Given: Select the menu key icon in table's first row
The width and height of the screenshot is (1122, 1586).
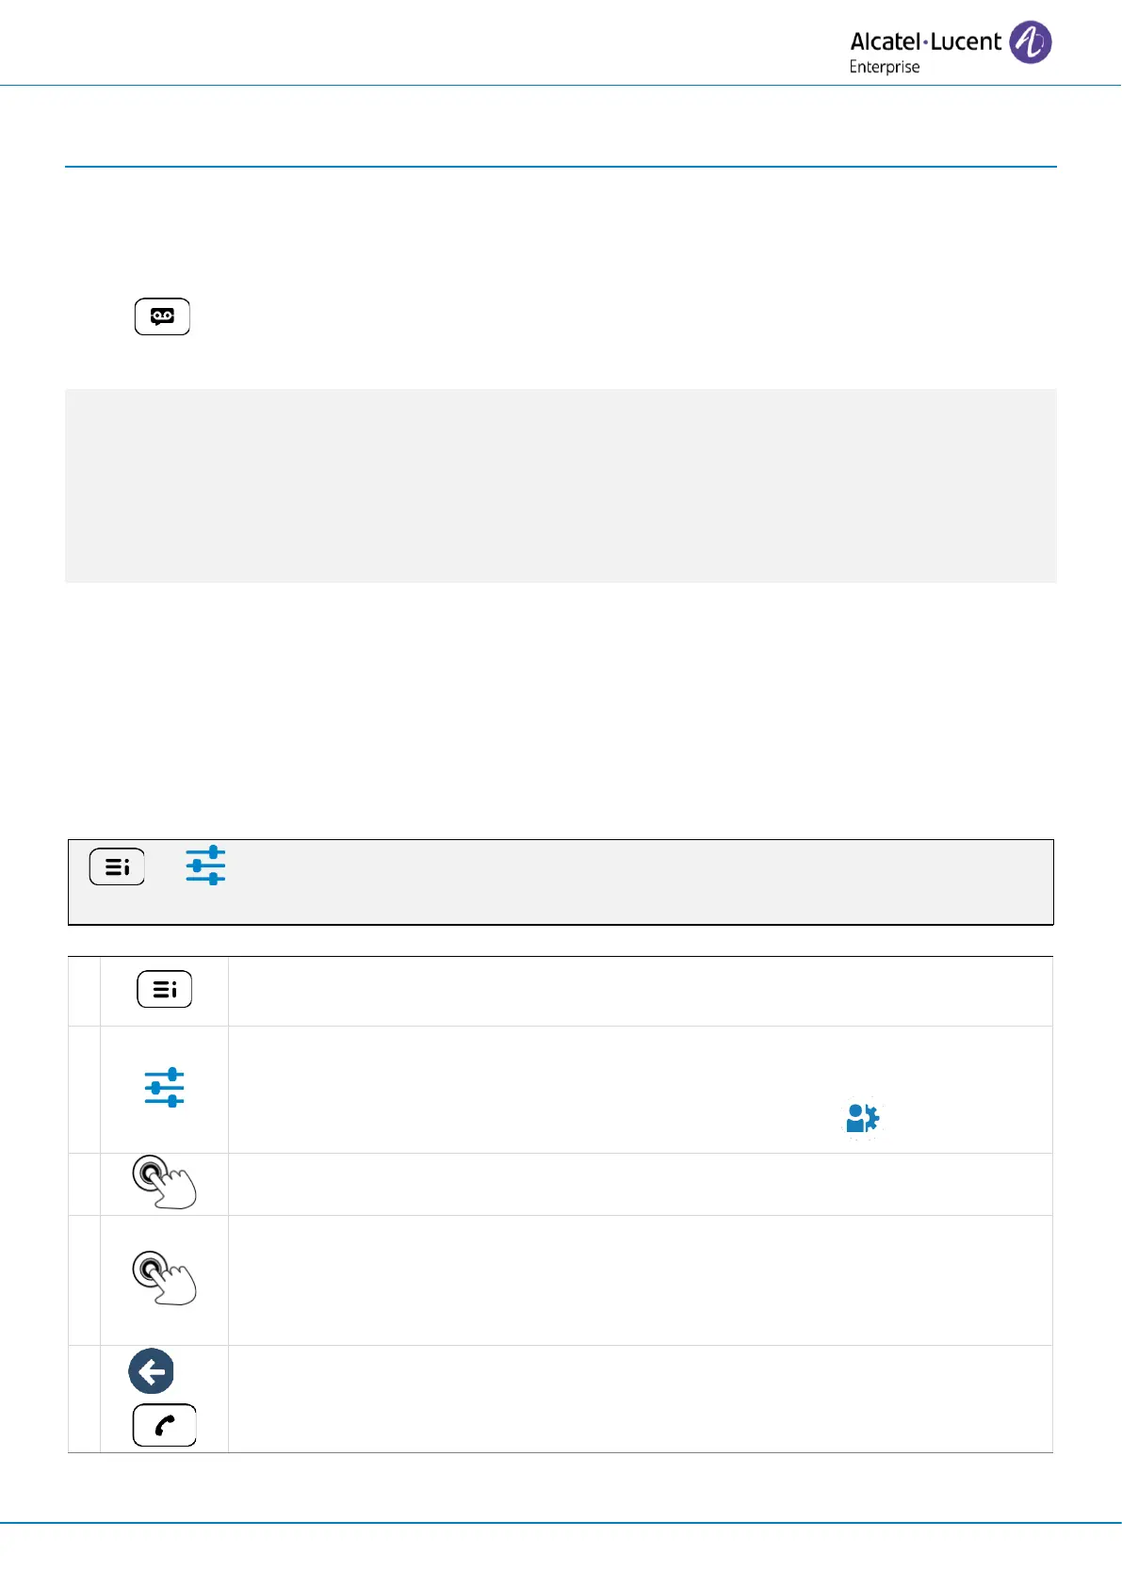Looking at the screenshot, I should click(164, 989).
